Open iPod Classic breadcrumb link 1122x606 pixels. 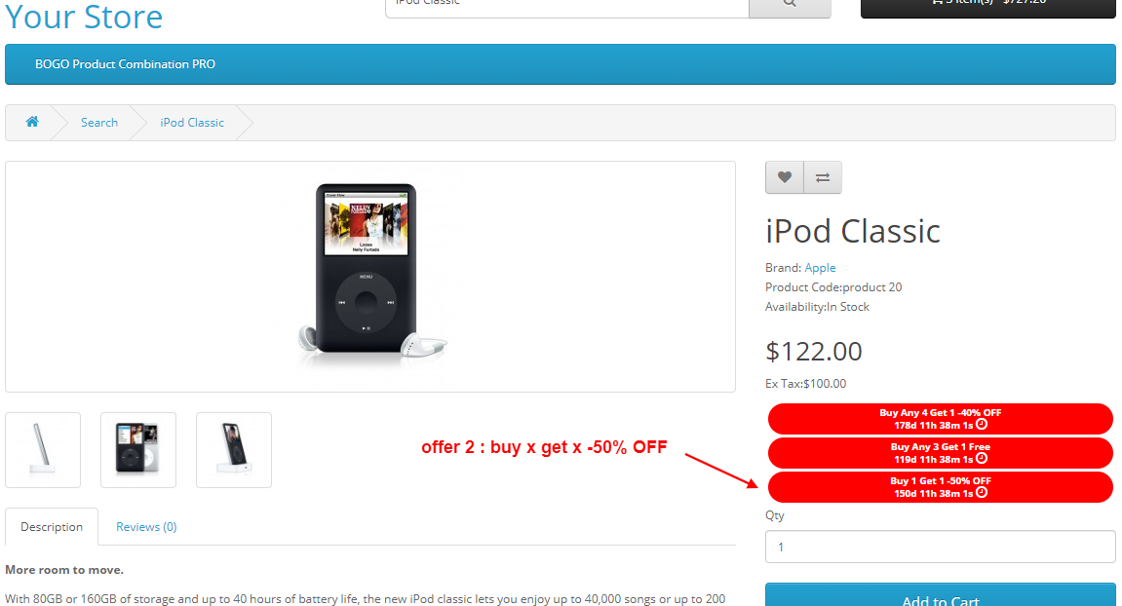192,123
